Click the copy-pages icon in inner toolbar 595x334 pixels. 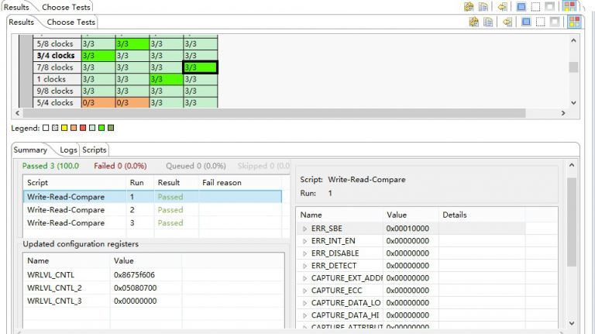[x=489, y=22]
